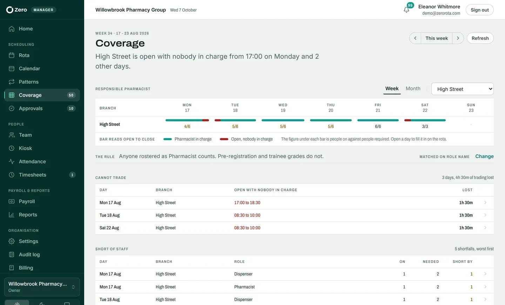Viewport: 505px width, 305px height.
Task: Open the Audit log icon
Action: (12, 255)
